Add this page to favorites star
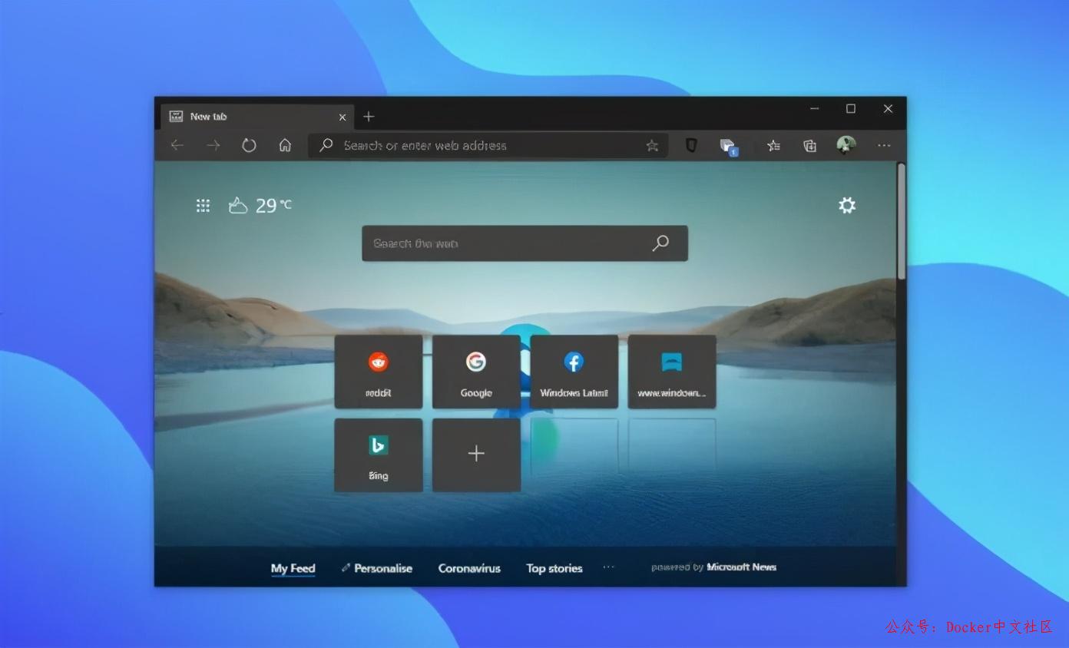 click(x=652, y=146)
